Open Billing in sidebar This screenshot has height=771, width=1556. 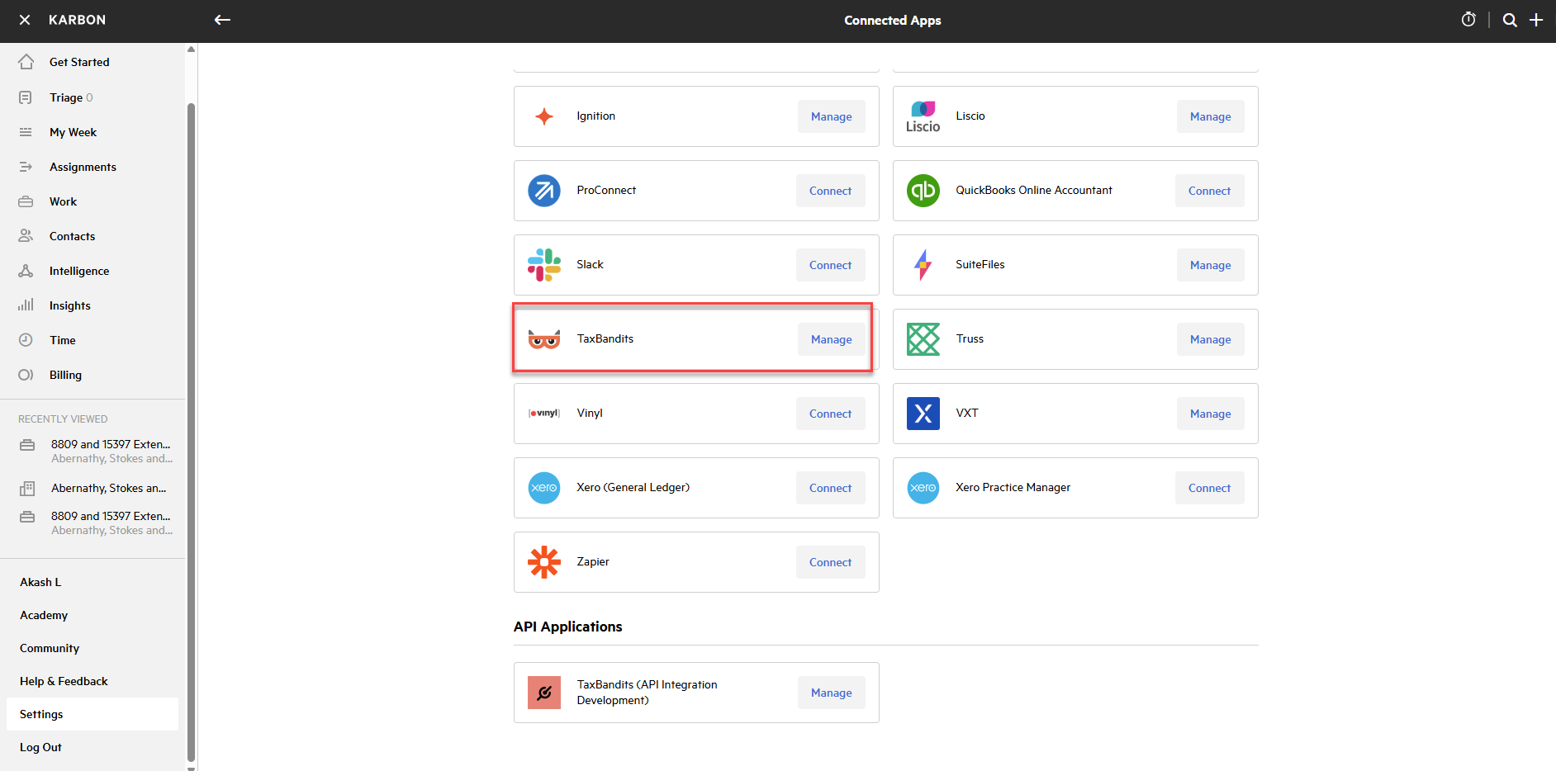click(x=65, y=375)
